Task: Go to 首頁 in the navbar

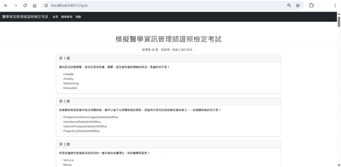Action: pos(55,17)
